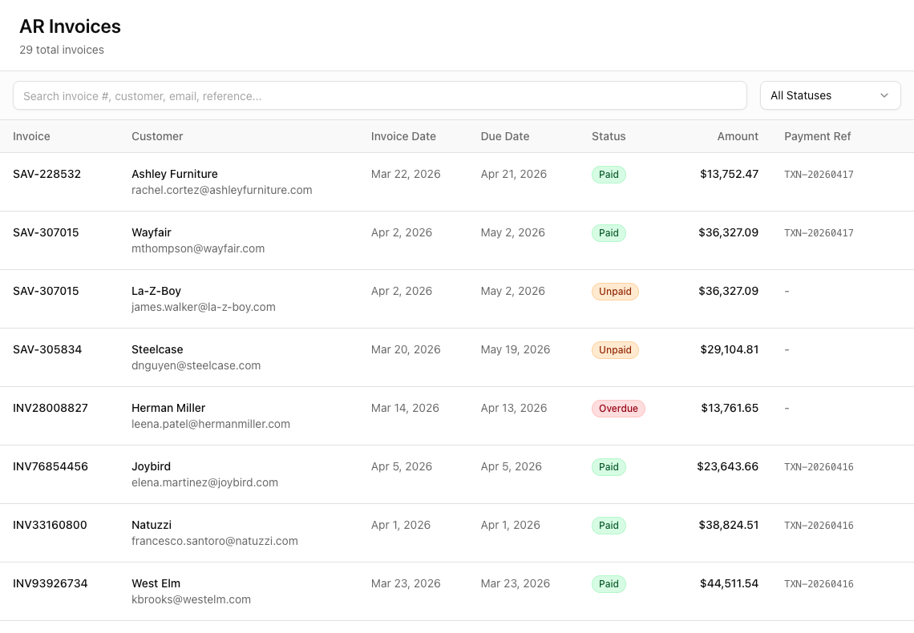Click the Customer column header
This screenshot has width=914, height=633.
point(157,136)
